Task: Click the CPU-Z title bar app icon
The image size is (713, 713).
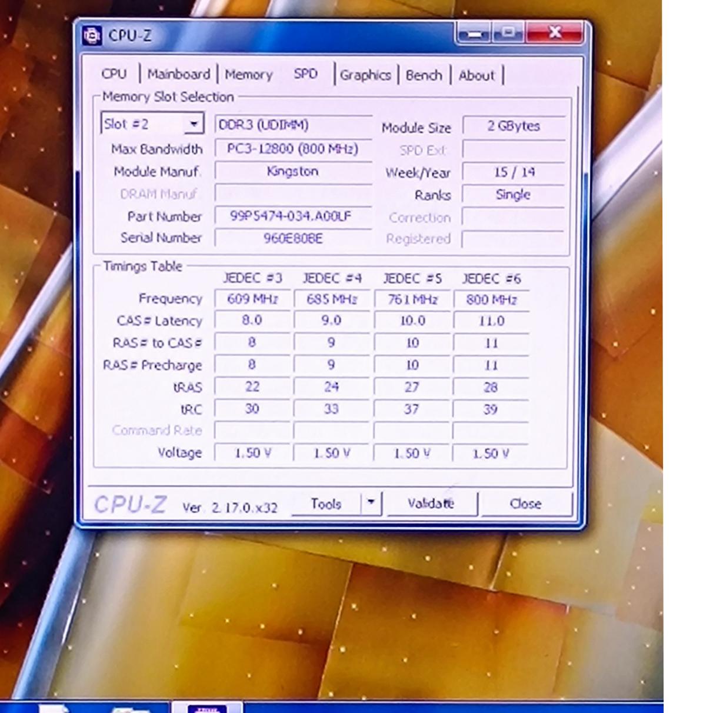Action: (x=92, y=36)
